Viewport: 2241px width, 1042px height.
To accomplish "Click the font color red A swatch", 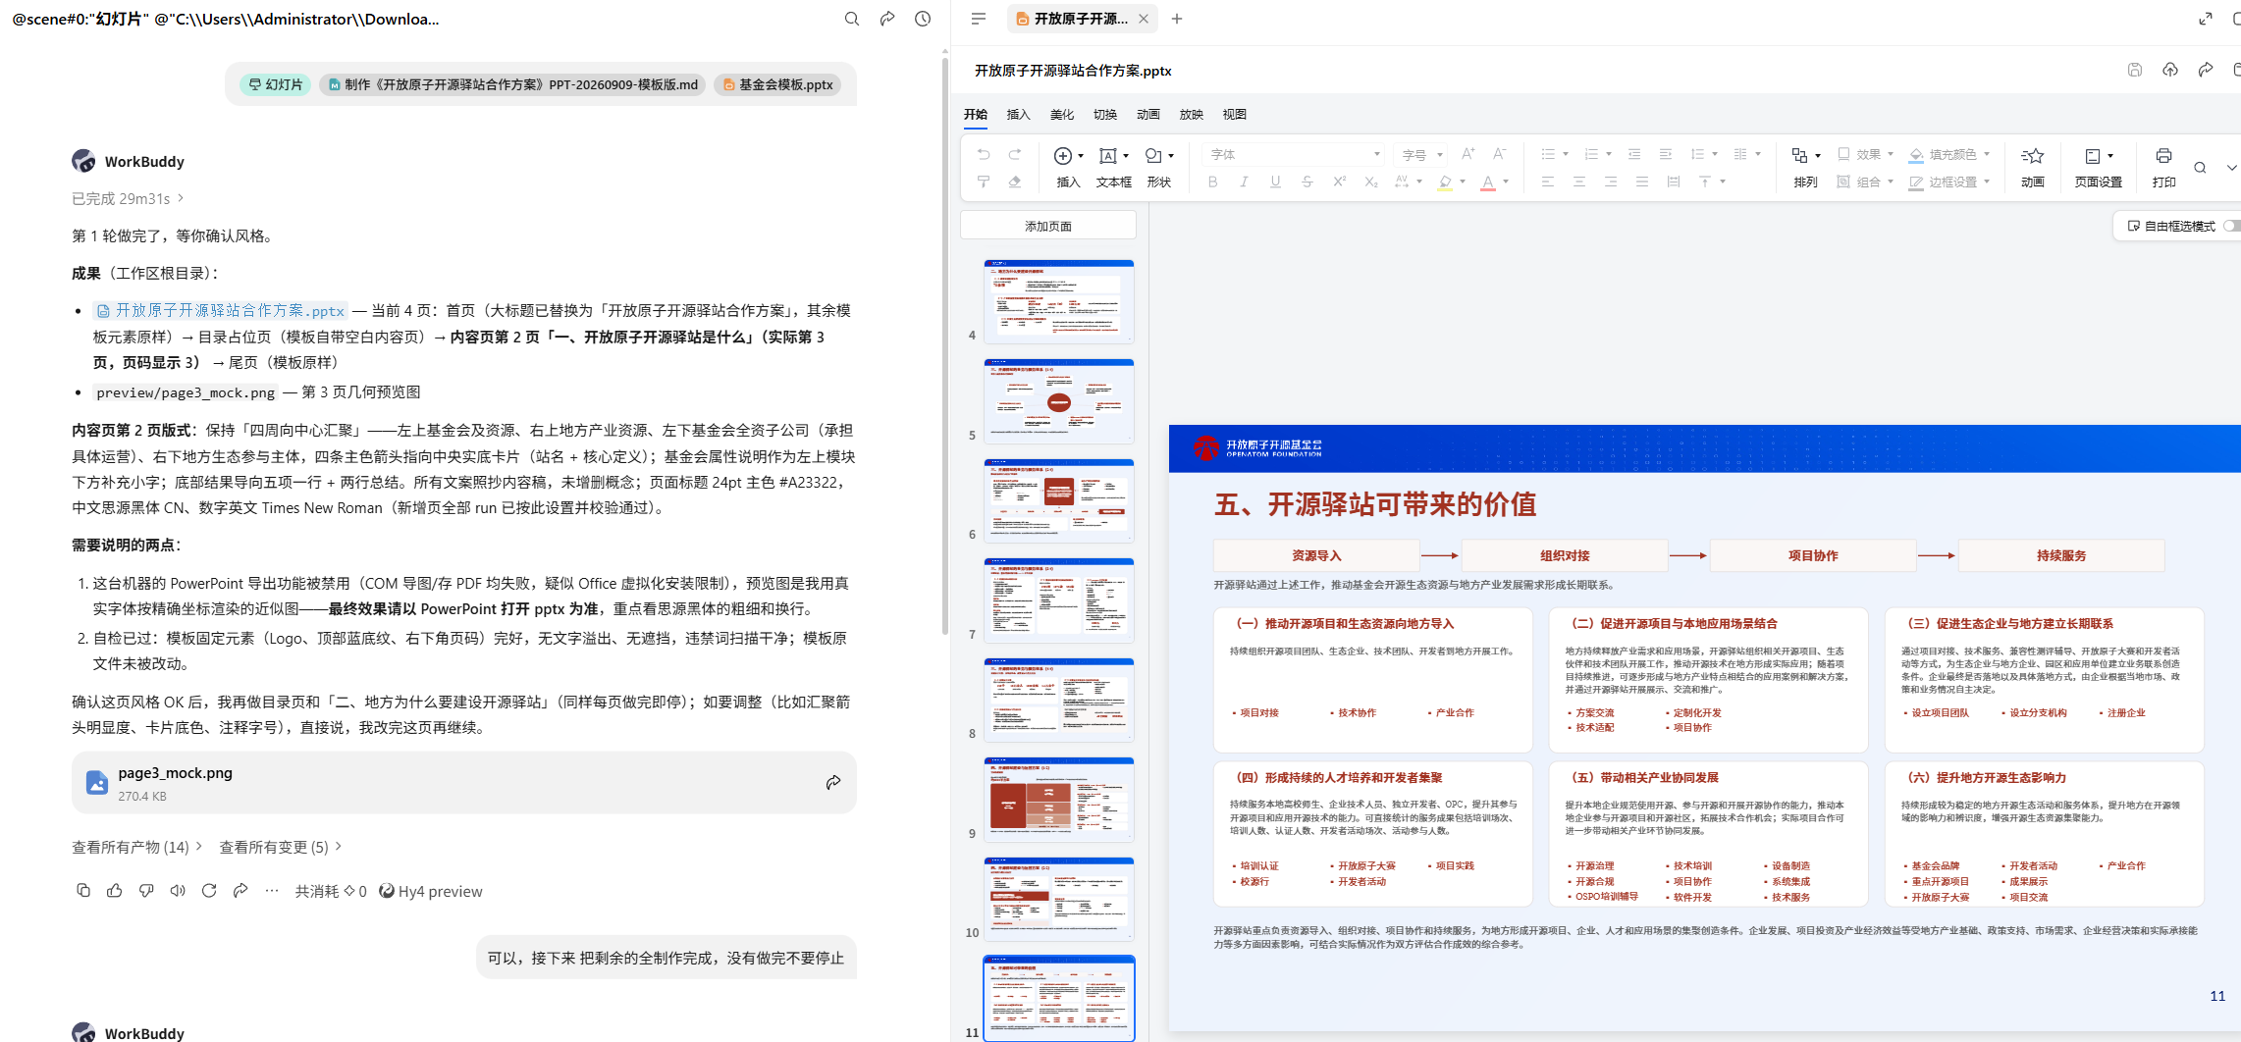I will (x=1488, y=182).
